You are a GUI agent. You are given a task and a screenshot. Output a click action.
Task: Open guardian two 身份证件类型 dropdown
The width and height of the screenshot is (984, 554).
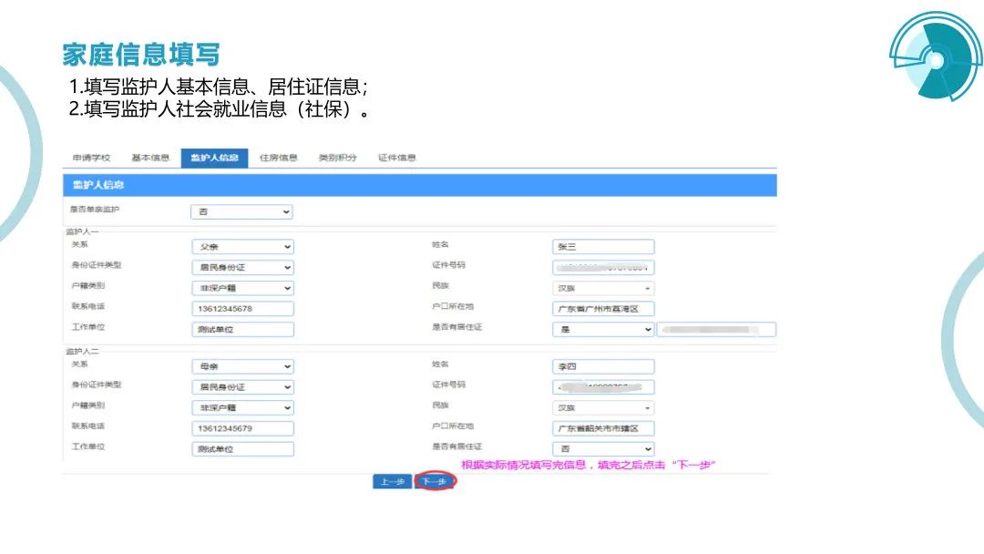click(243, 387)
